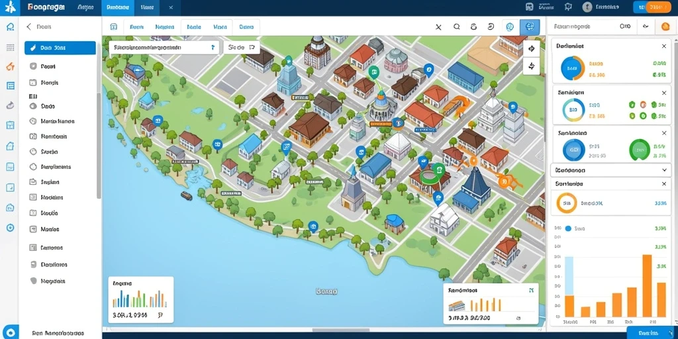Select the gray grid icon in the left rail

(x=10, y=48)
